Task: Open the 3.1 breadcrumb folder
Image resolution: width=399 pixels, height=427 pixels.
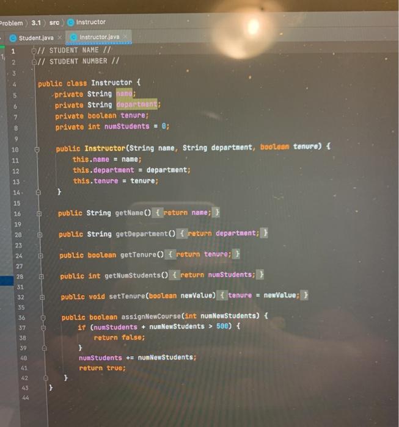Action: (x=36, y=23)
